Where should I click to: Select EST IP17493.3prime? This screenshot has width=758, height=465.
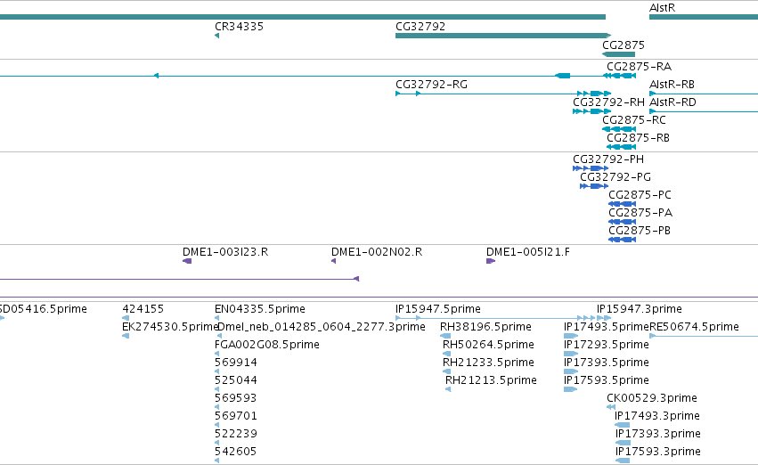[657, 417]
